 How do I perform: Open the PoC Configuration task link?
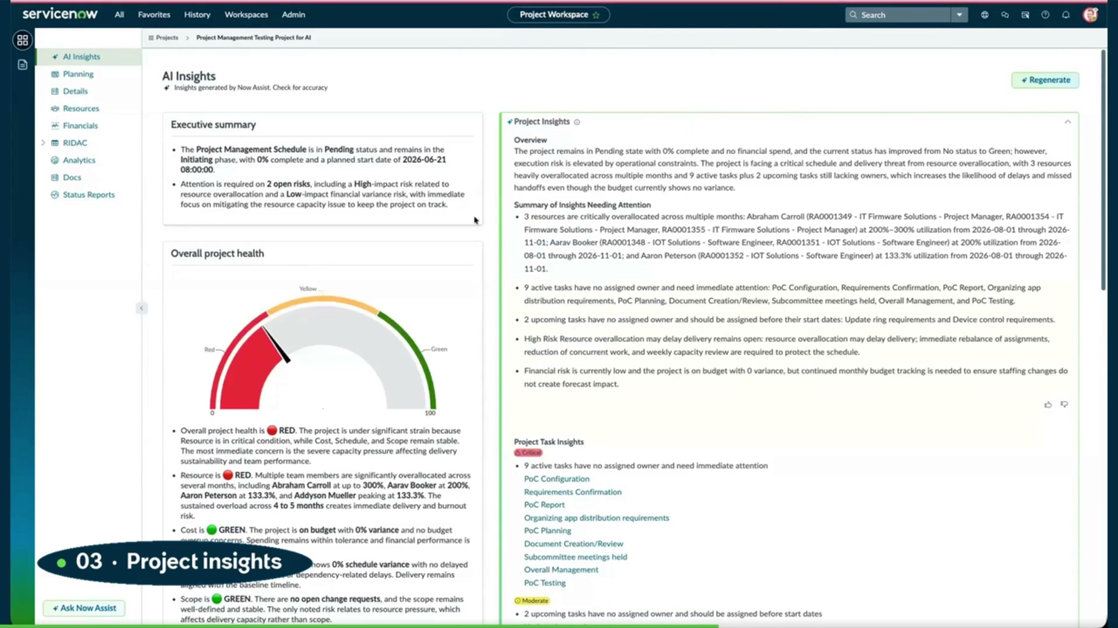point(556,479)
